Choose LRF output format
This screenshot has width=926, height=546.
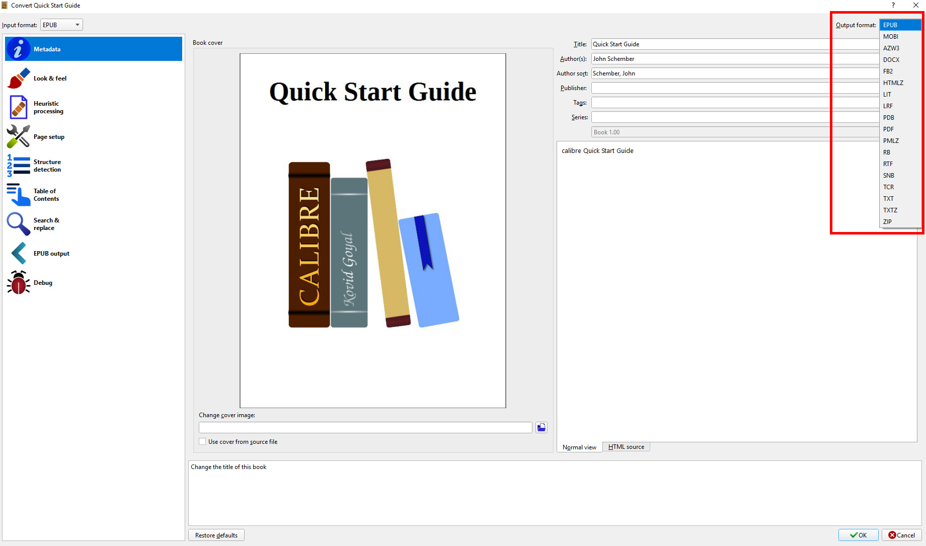[x=900, y=106]
